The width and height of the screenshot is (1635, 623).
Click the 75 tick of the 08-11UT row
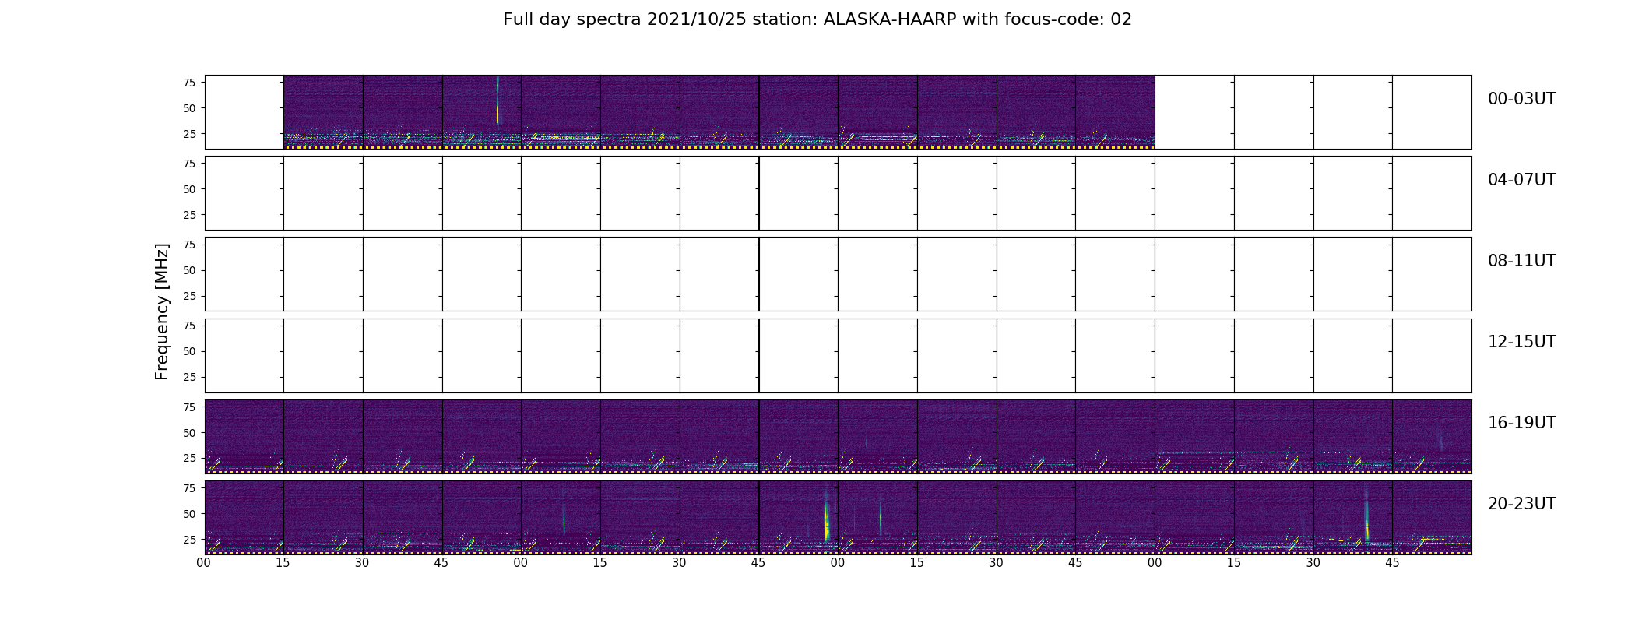pos(188,245)
